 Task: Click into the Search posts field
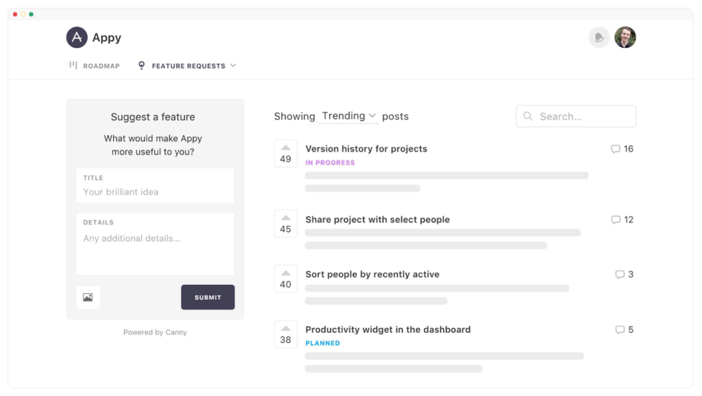tap(576, 117)
